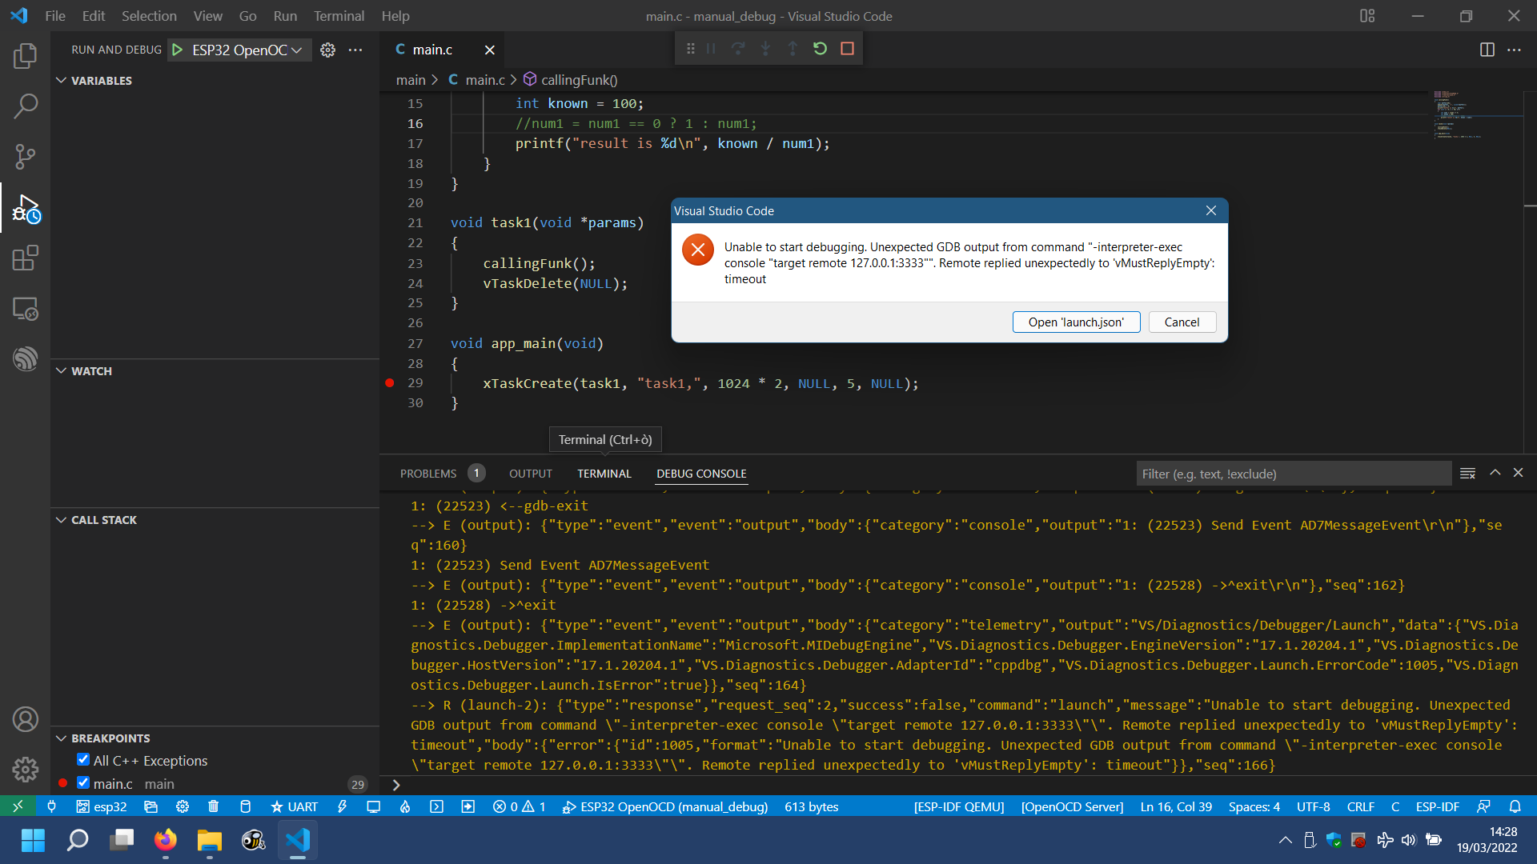Switch to OUTPUT panel tab
1537x864 pixels.
pos(531,474)
